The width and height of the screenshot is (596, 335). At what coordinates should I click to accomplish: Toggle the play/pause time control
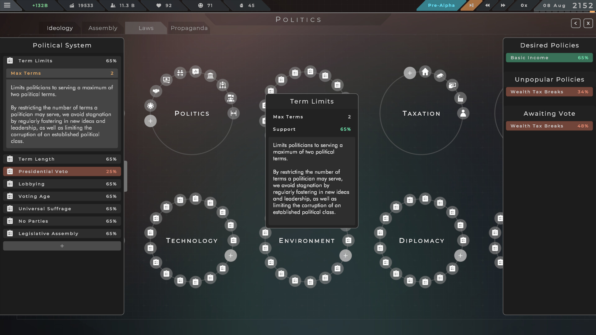click(x=472, y=5)
